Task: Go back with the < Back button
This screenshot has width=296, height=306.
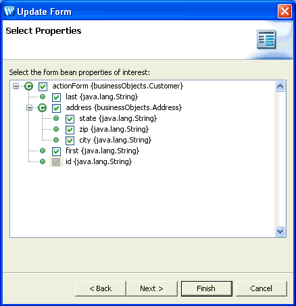Action: (101, 288)
